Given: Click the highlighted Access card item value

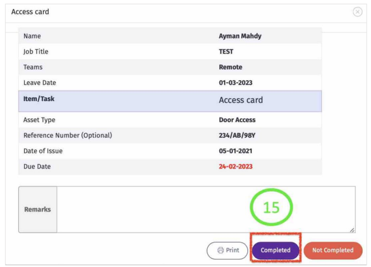Looking at the screenshot, I should (241, 101).
